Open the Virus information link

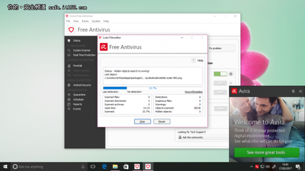(x=193, y=92)
